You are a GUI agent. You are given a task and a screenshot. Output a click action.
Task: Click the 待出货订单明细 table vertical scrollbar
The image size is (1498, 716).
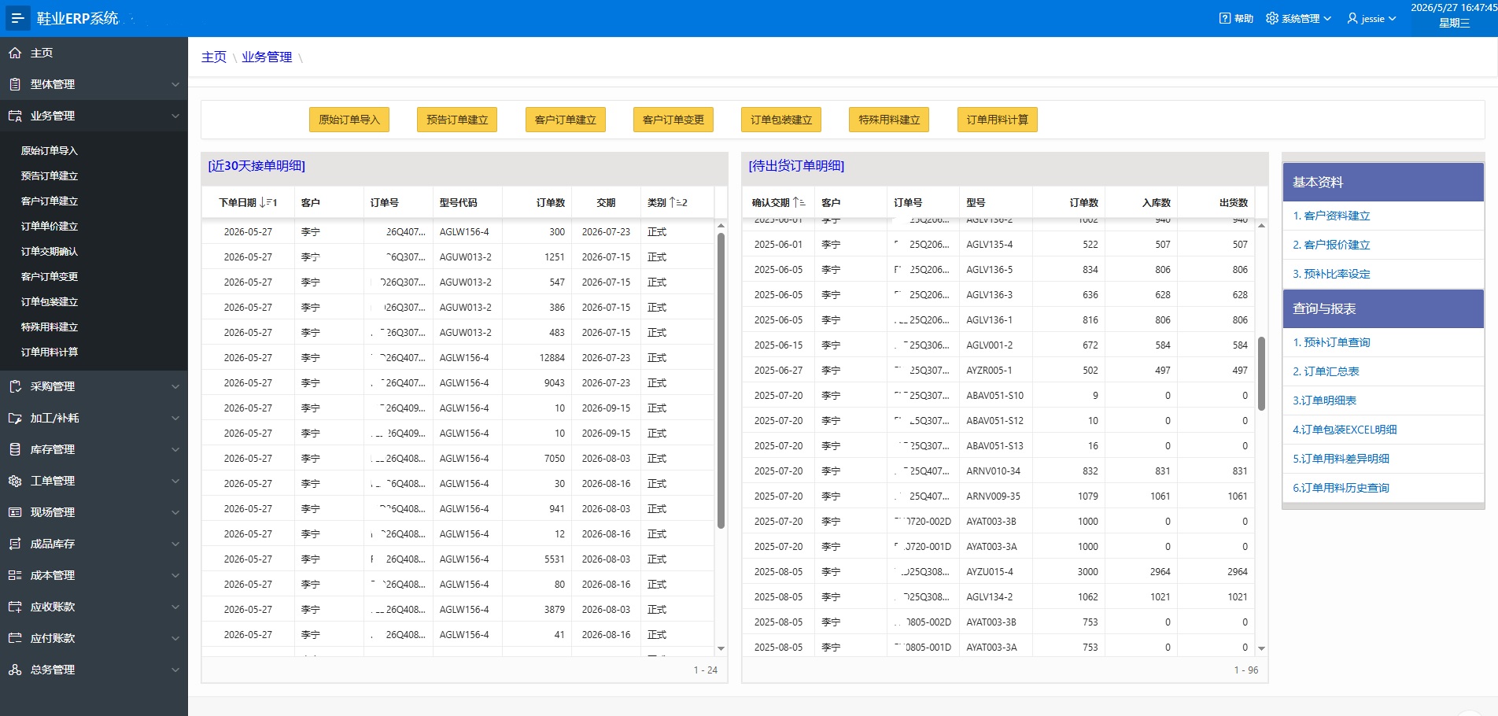tap(1261, 374)
